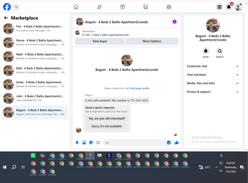Click Begum's phone number message bubble
The height and width of the screenshot is (183, 248).
point(117,101)
